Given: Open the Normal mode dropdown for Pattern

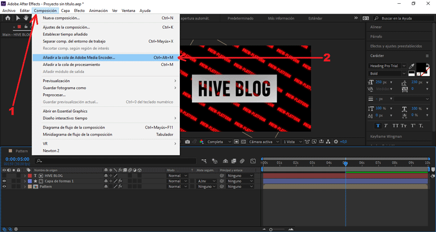Looking at the screenshot, I should point(178,187).
